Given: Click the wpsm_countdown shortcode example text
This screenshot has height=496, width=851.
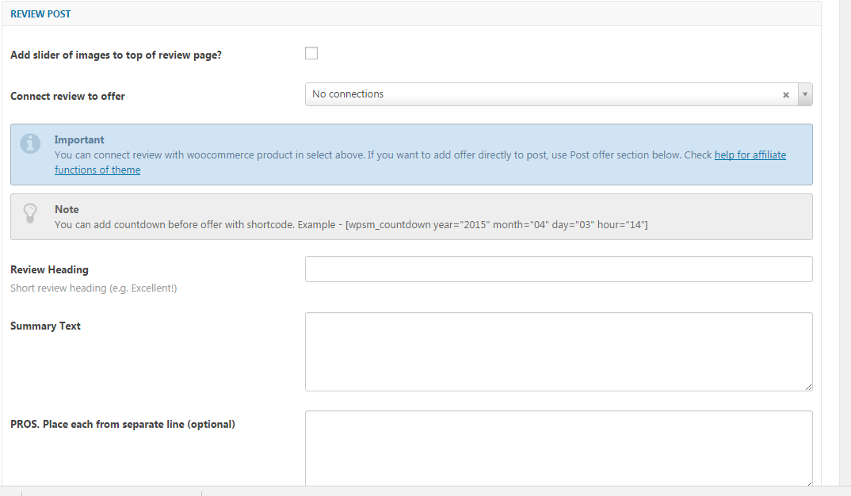Looking at the screenshot, I should point(497,225).
